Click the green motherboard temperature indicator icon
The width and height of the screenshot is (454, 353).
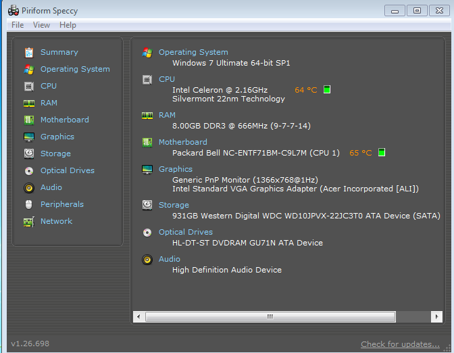382,152
